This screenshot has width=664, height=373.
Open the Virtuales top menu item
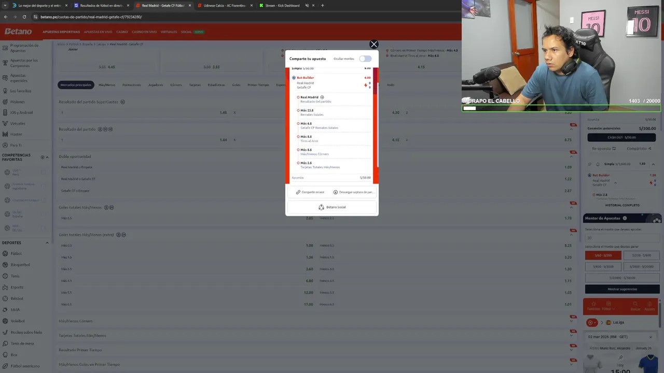point(169,32)
